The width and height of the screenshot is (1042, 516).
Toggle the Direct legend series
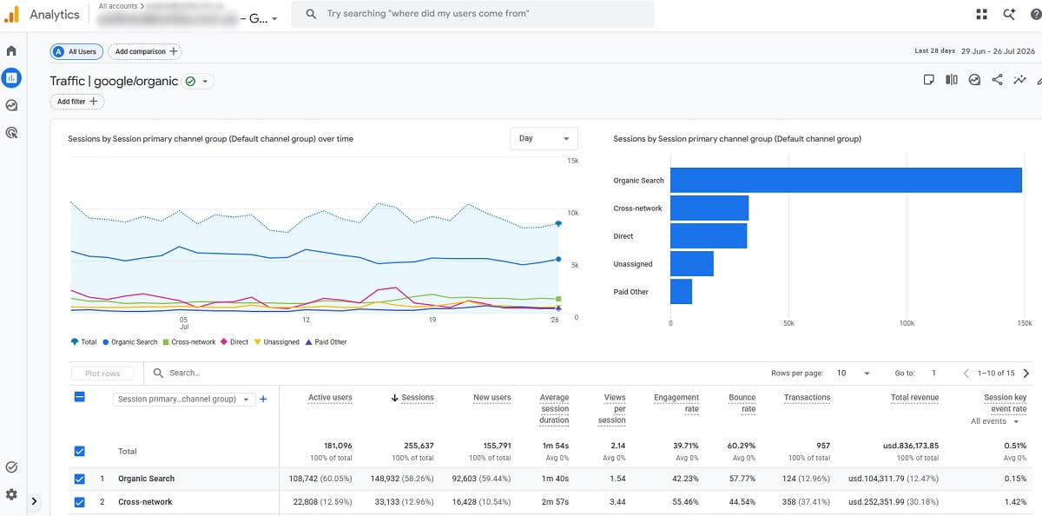coord(234,342)
